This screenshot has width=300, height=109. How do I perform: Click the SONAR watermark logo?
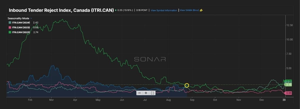pos(150,59)
